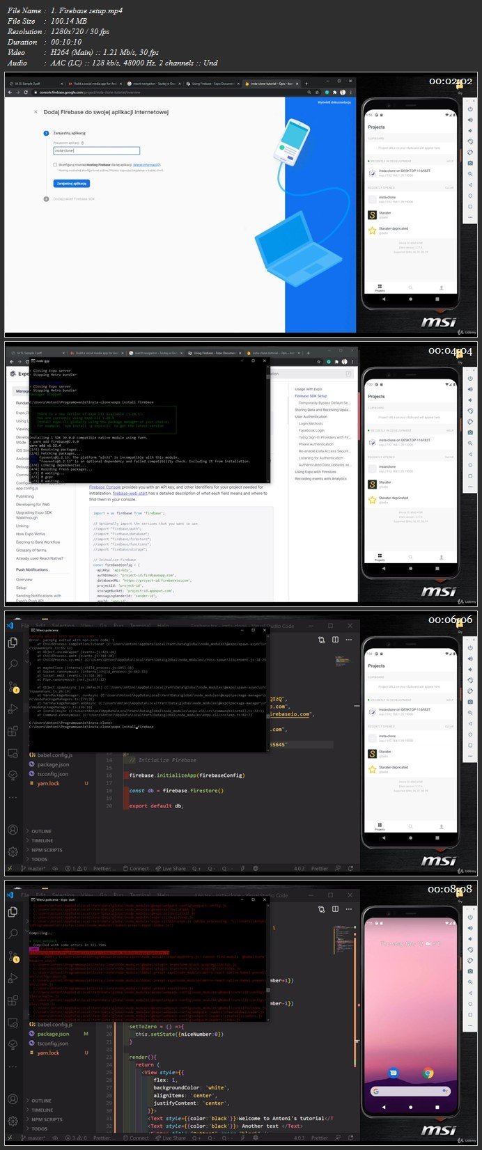Open tsconfig.json in 00:08:08 frame explorer
Viewport: 482px width, 1150px height.
tap(54, 1043)
